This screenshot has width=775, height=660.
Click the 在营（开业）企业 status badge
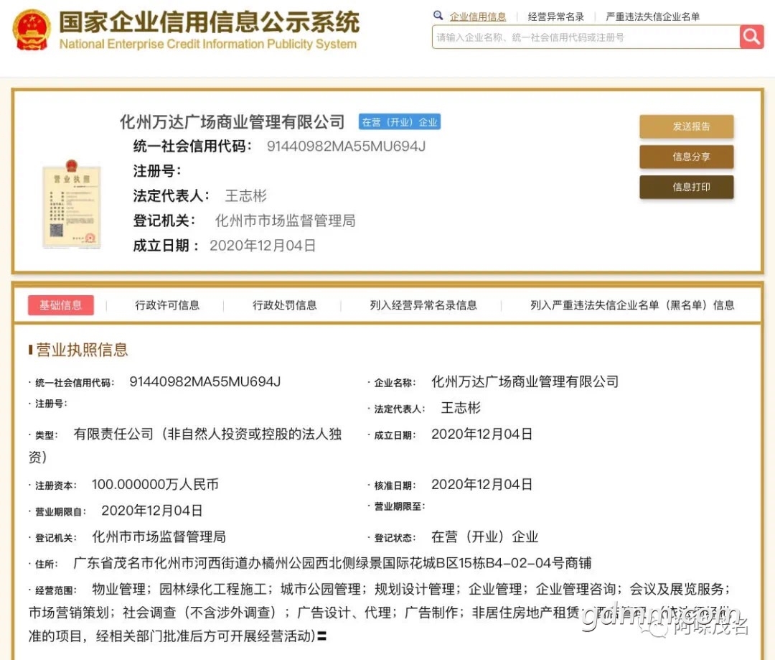click(400, 122)
